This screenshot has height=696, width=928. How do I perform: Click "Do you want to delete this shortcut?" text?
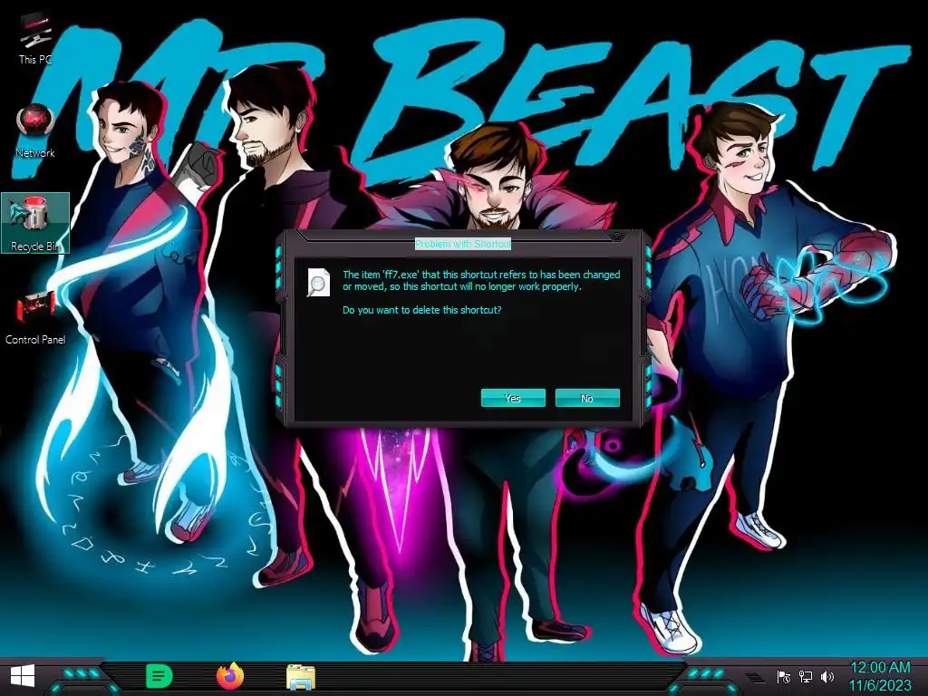[x=422, y=310]
